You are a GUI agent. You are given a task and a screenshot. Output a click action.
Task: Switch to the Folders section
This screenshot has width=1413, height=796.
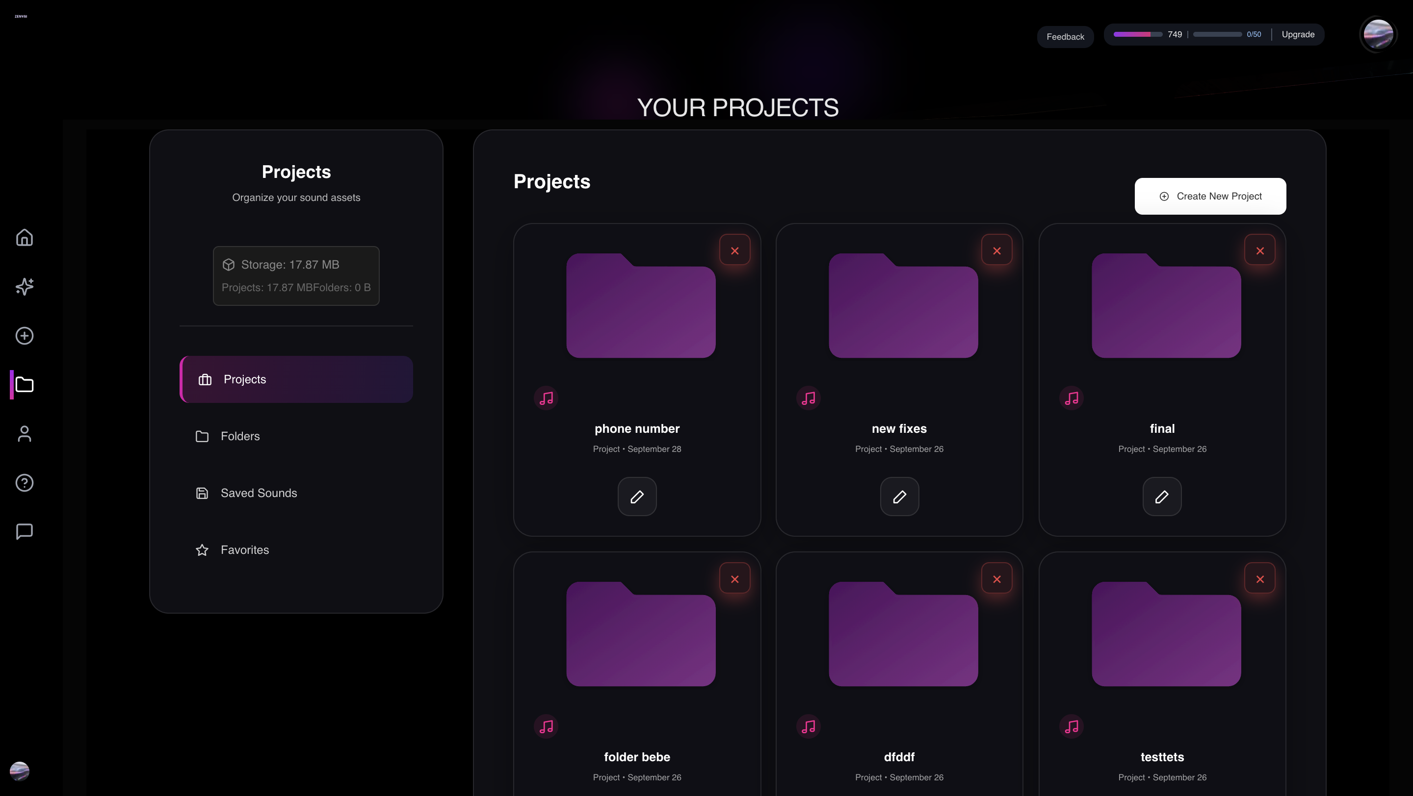click(240, 437)
